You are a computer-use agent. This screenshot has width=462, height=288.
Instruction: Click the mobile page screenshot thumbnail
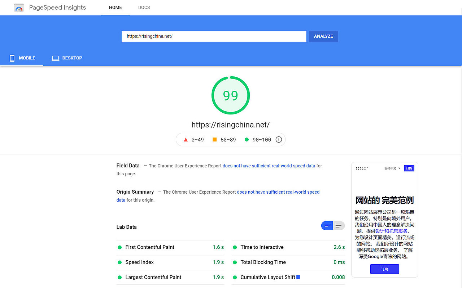click(x=385, y=220)
